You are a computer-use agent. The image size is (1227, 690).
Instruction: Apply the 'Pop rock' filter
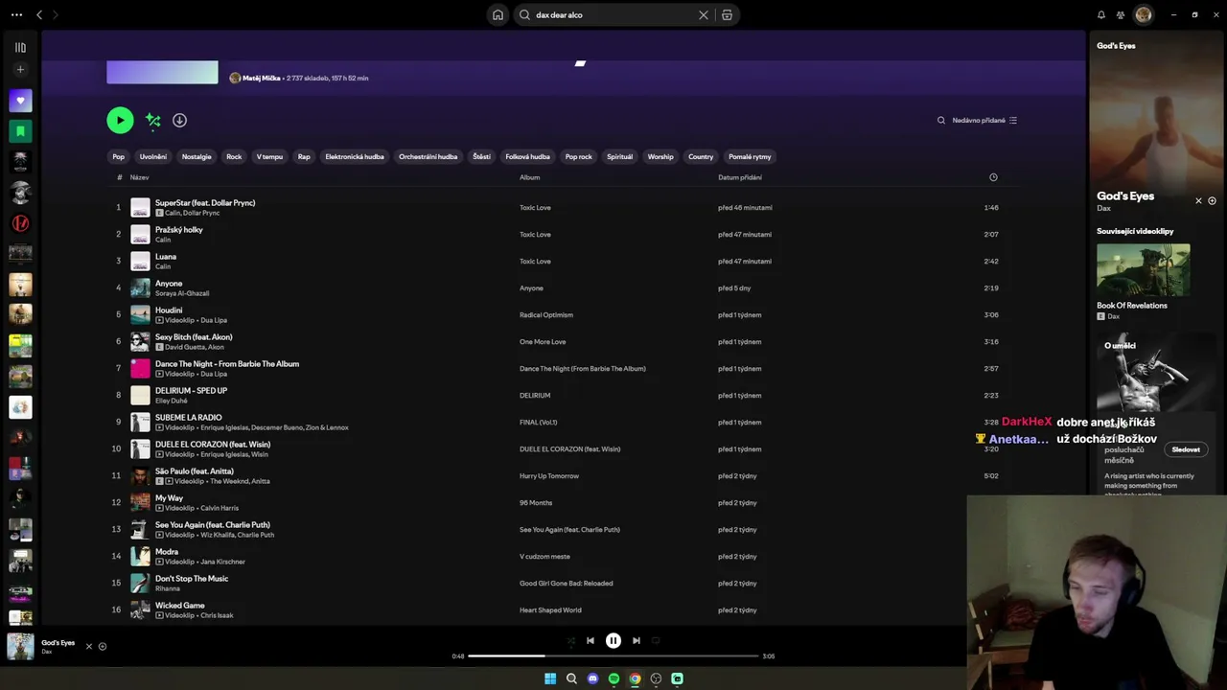[x=579, y=157]
